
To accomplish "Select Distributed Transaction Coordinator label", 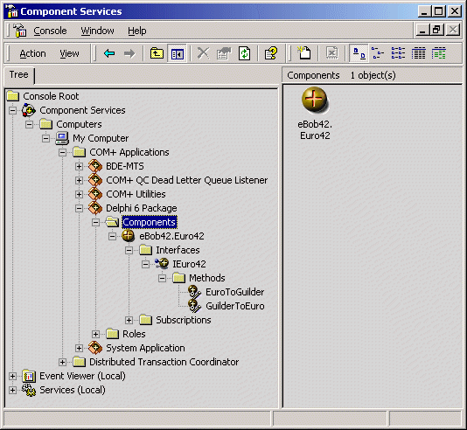I will [x=164, y=362].
